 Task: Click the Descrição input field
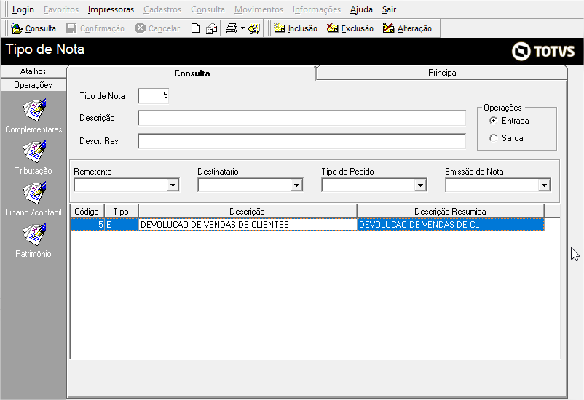click(301, 118)
